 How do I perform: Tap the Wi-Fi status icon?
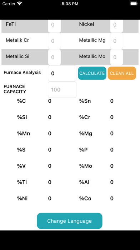(20, 4)
